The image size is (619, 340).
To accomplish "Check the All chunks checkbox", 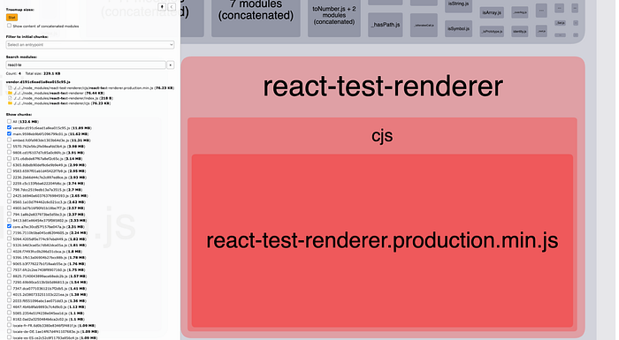I will 9,122.
